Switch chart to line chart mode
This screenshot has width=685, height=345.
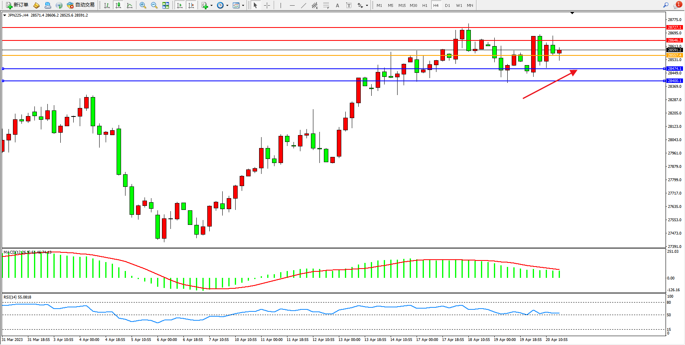pyautogui.click(x=130, y=5)
